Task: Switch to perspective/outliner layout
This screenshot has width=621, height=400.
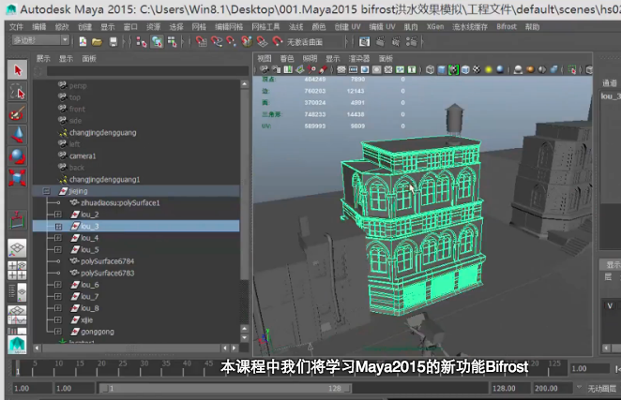Action: point(17,292)
